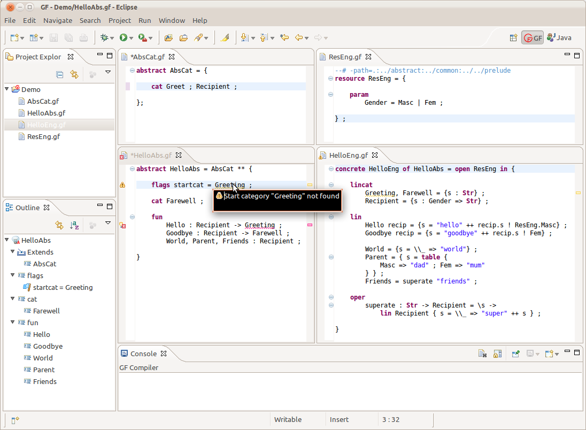The width and height of the screenshot is (586, 430).
Task: Toggle Link with Editor in Outline
Action: 59,225
